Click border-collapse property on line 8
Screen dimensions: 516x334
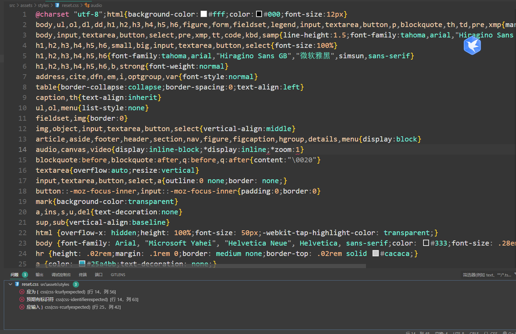(x=92, y=87)
